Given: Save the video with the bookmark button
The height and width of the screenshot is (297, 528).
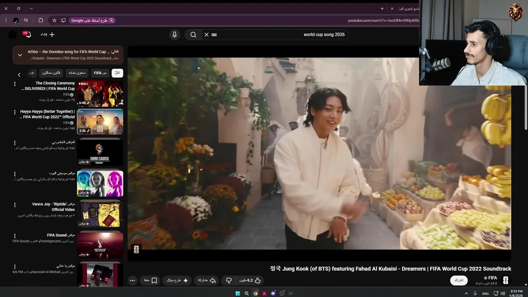Looking at the screenshot, I should pos(151,280).
